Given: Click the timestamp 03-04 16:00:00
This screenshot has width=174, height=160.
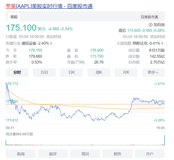Looking at the screenshot, I should [x=31, y=37].
